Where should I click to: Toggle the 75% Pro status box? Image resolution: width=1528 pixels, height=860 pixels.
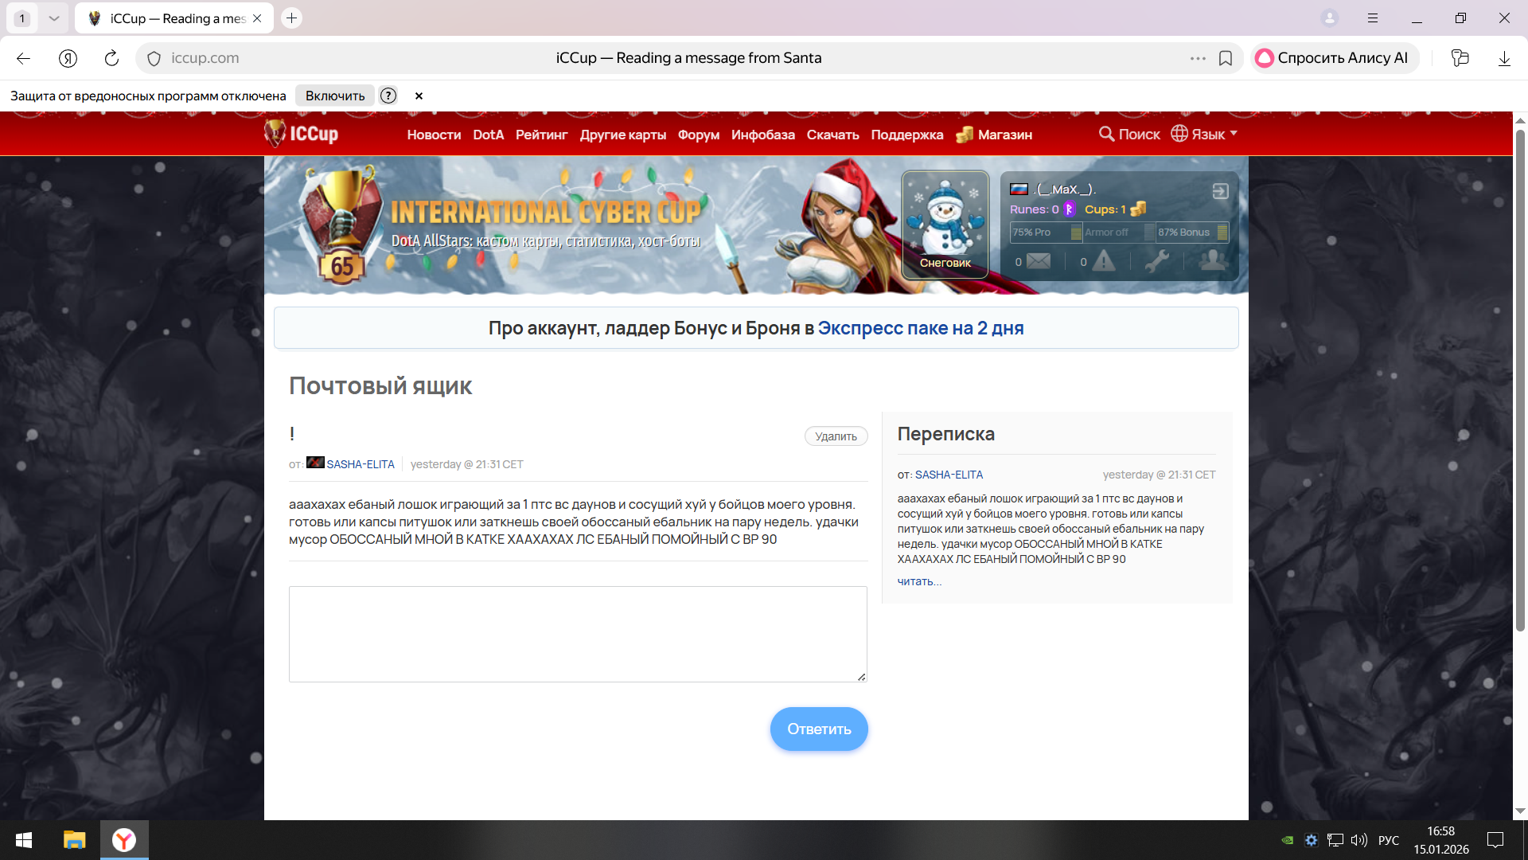point(1045,233)
